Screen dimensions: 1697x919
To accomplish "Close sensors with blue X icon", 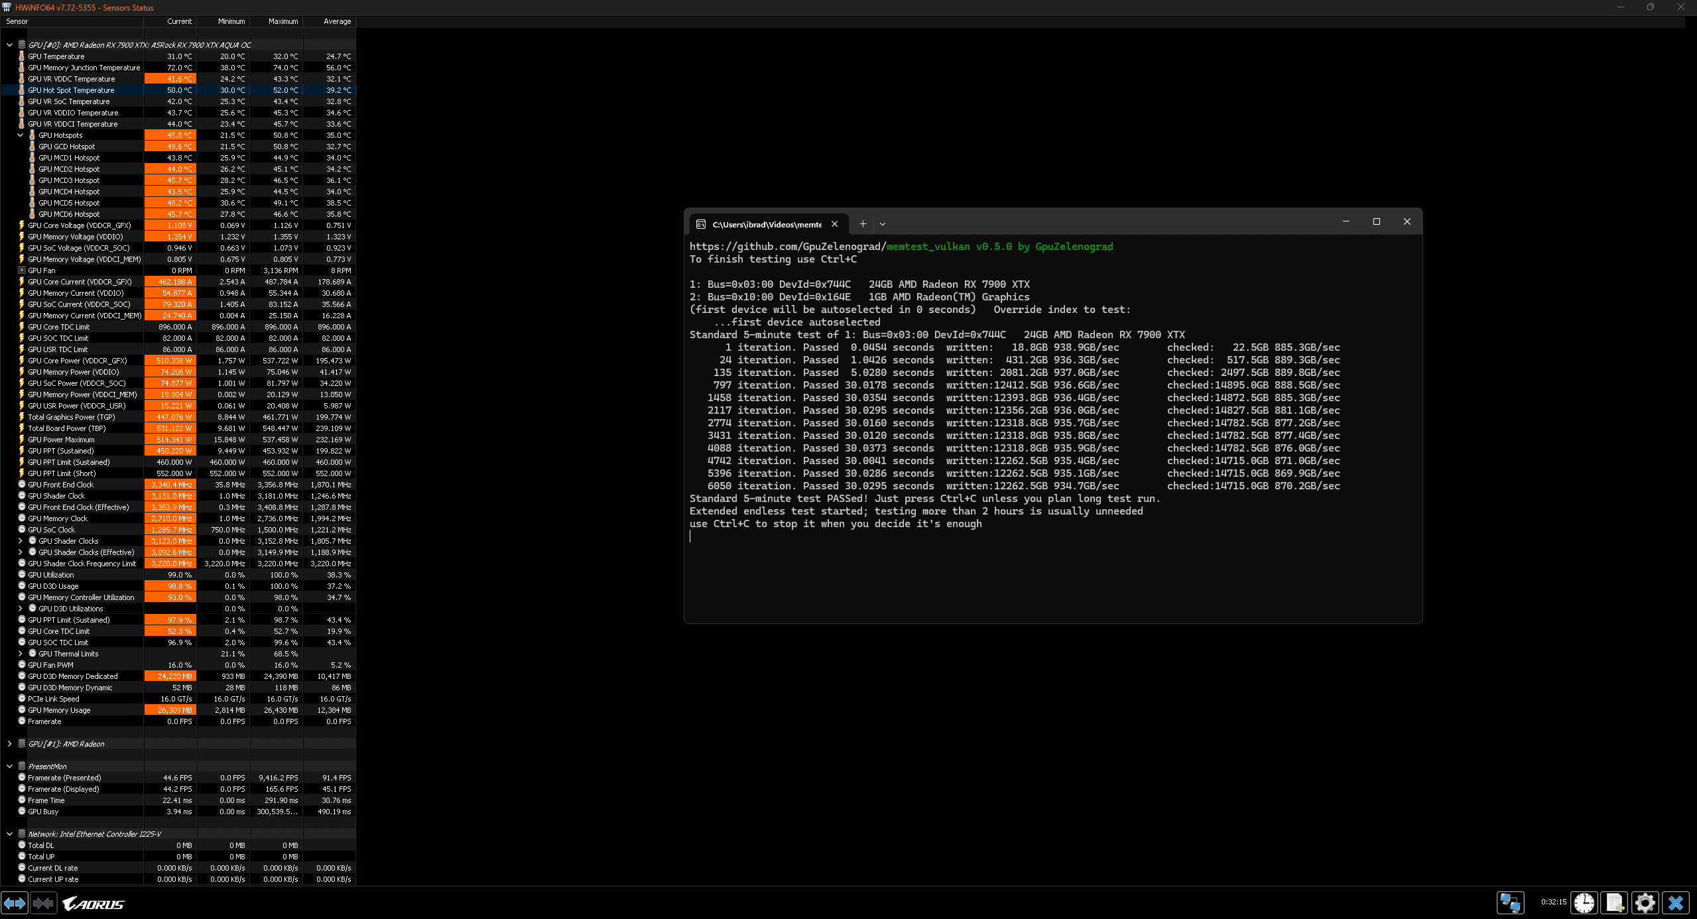I will [x=1676, y=903].
